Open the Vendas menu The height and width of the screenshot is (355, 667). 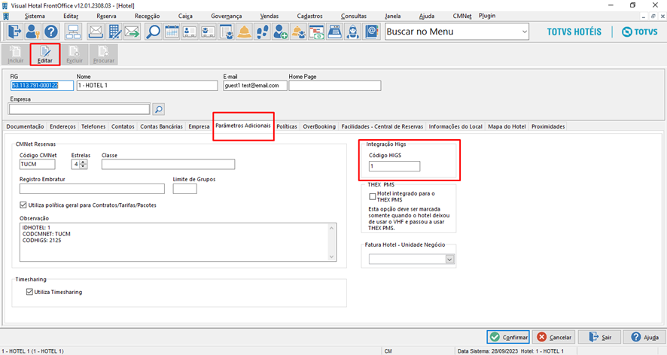pyautogui.click(x=270, y=16)
